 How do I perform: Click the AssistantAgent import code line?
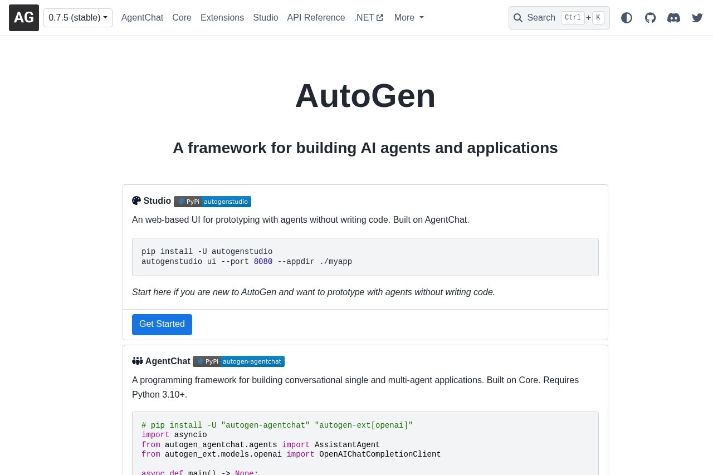pyautogui.click(x=261, y=445)
